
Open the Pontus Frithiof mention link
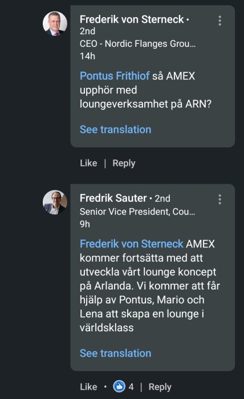coord(115,76)
